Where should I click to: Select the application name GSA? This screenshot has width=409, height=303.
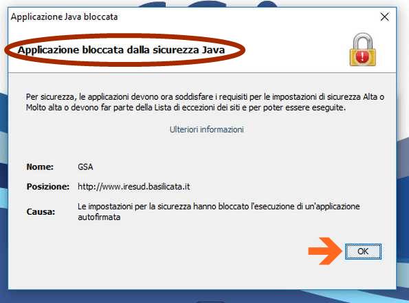click(x=85, y=167)
